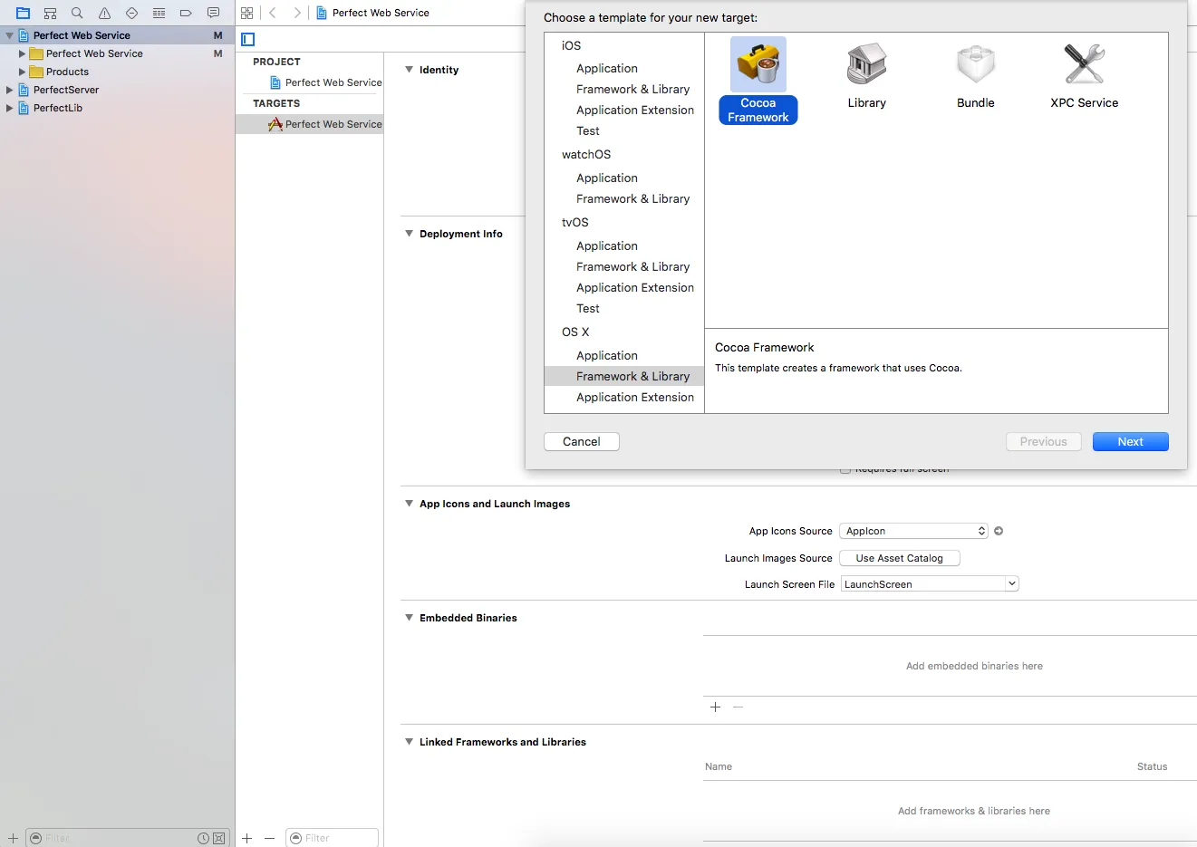1197x847 pixels.
Task: Select the XPC Service template
Action: pyautogui.click(x=1085, y=76)
